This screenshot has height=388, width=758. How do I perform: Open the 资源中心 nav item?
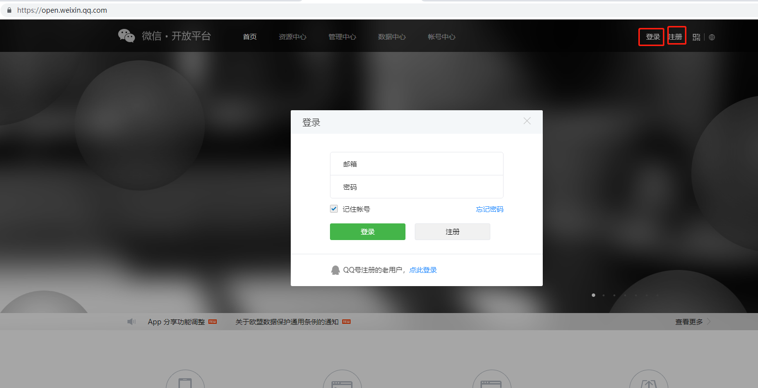pos(293,37)
